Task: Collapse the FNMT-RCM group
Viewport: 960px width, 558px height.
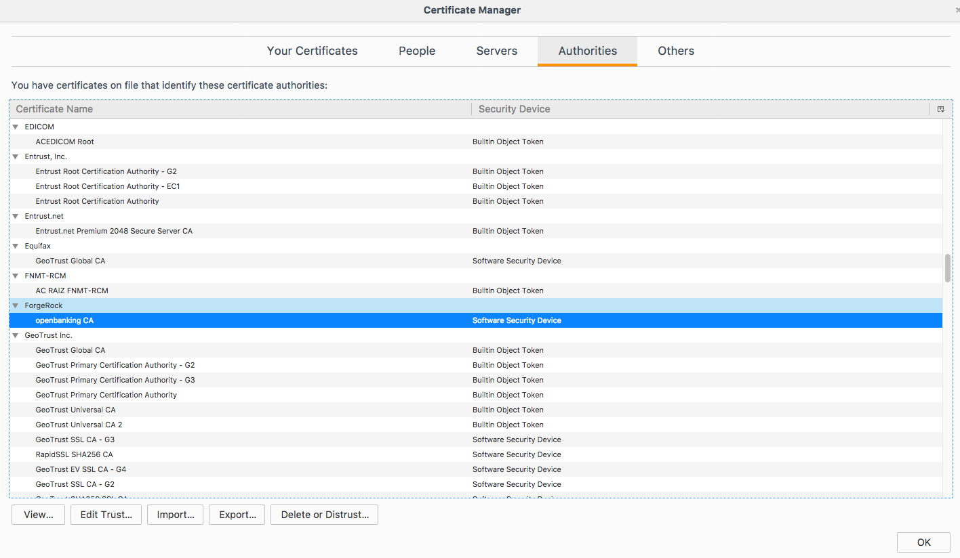Action: click(x=16, y=276)
